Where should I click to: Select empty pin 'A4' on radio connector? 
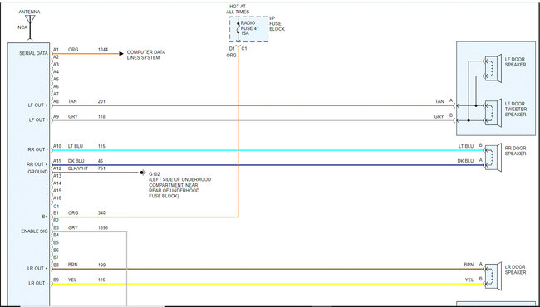56,72
